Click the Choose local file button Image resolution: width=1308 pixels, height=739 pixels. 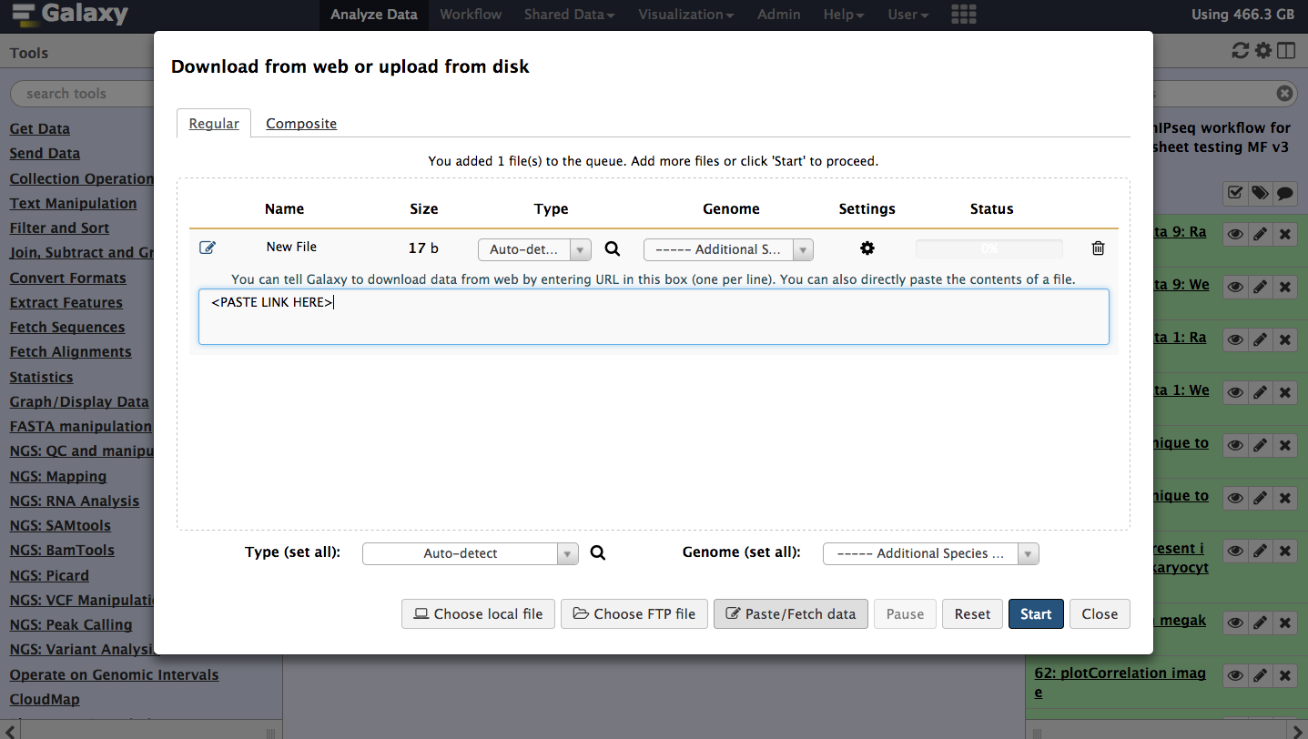pos(479,613)
